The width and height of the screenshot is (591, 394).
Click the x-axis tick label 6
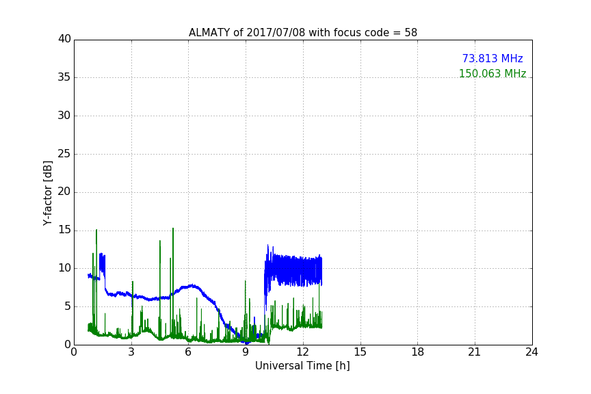pyautogui.click(x=188, y=352)
